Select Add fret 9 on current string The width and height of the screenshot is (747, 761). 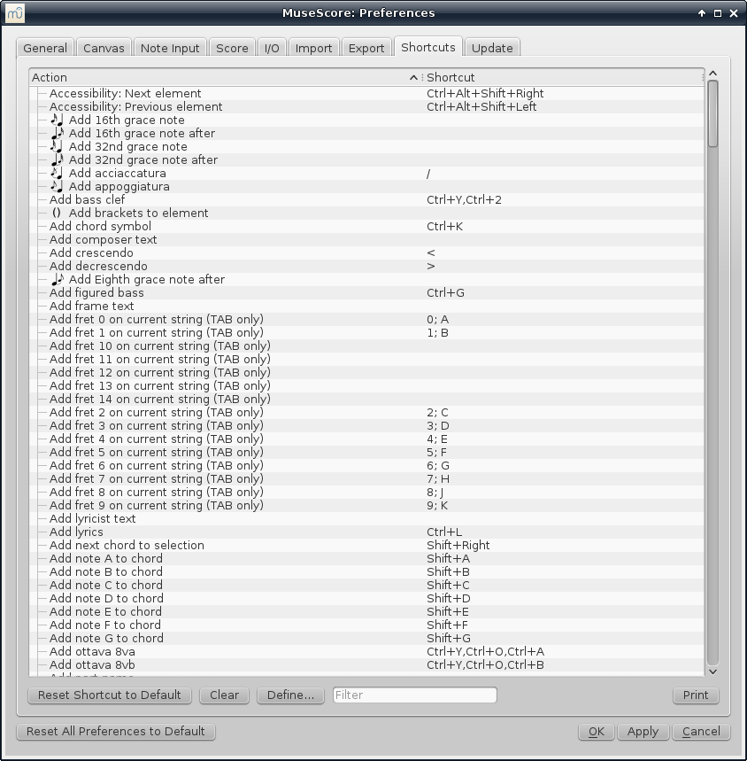click(366, 505)
